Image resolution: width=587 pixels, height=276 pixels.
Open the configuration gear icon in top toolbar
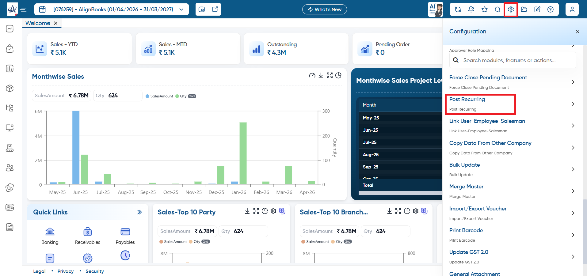tap(511, 9)
